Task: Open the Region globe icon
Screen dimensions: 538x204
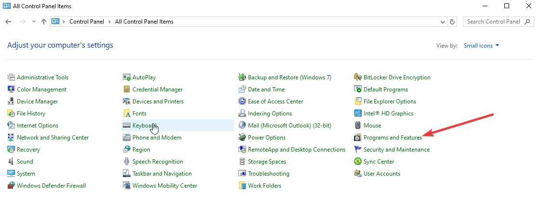Action: [127, 150]
